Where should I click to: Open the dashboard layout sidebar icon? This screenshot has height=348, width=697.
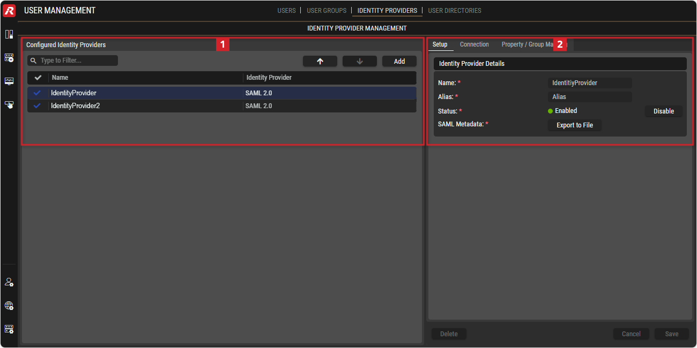pyautogui.click(x=9, y=34)
